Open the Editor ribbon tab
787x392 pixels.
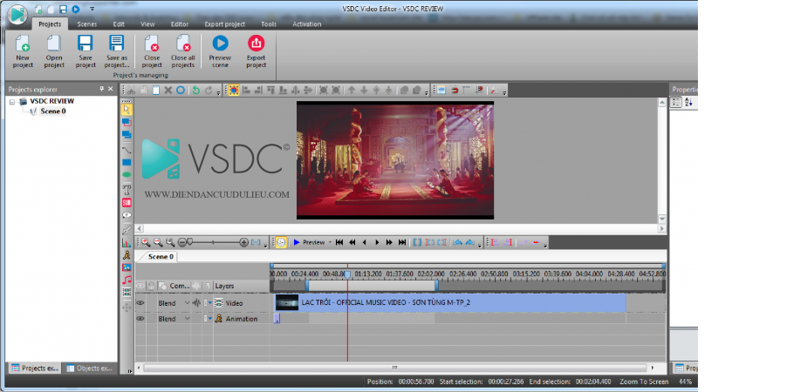pyautogui.click(x=180, y=24)
